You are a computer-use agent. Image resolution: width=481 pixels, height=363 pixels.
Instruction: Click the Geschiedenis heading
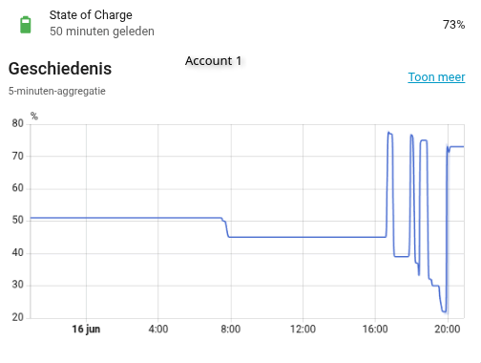click(60, 69)
